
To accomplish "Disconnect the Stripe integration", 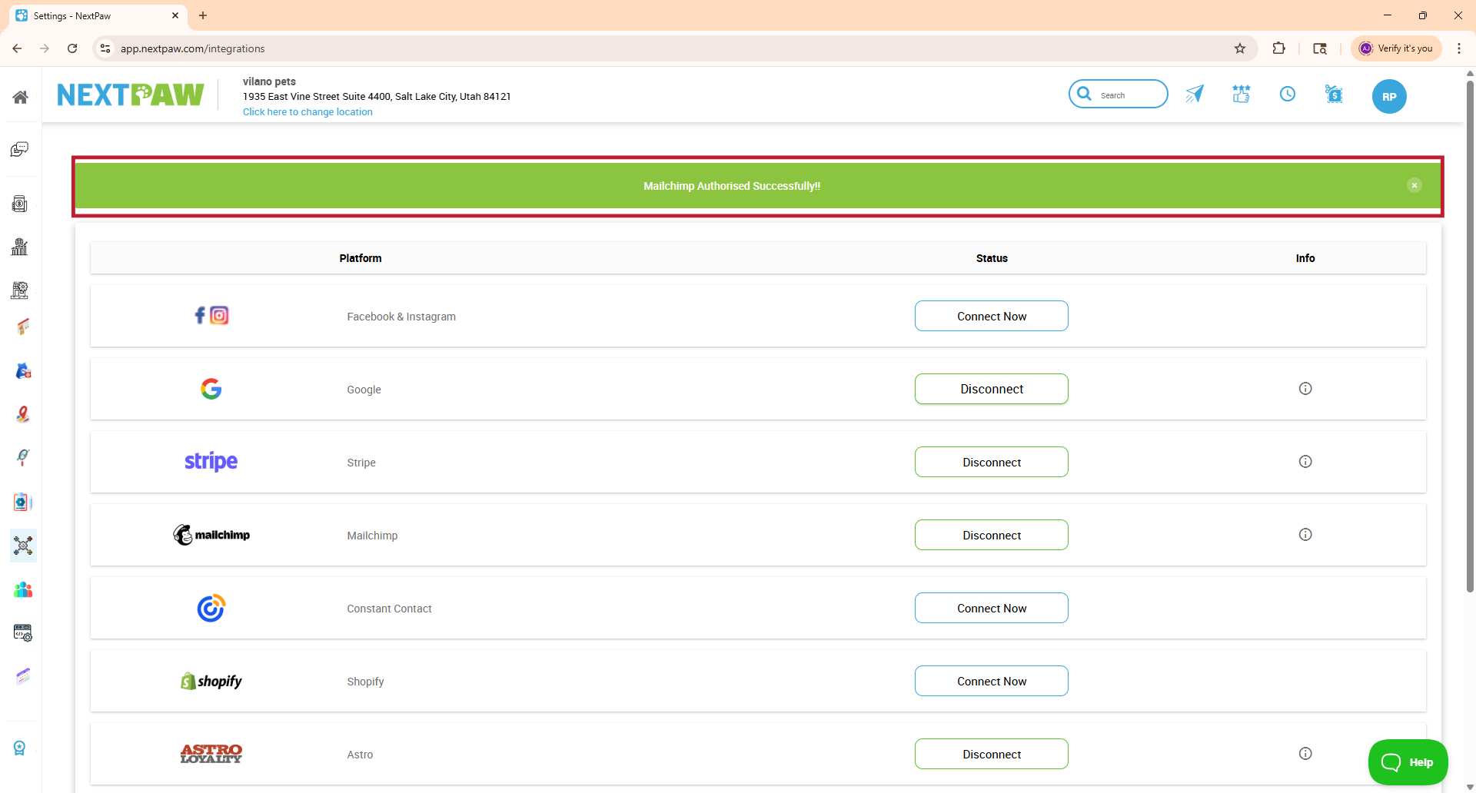I will point(992,462).
